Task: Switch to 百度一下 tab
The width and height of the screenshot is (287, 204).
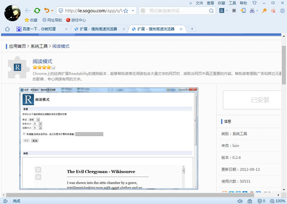Action: [x=39, y=29]
